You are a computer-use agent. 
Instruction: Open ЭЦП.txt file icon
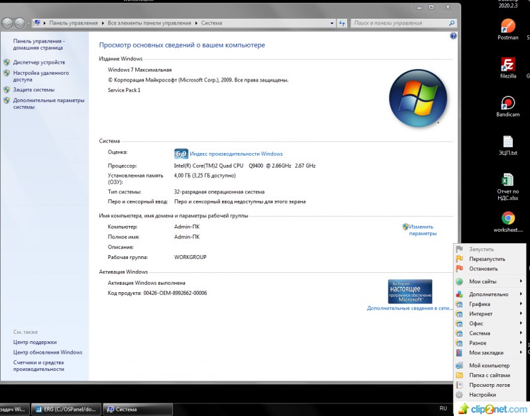[x=507, y=145]
